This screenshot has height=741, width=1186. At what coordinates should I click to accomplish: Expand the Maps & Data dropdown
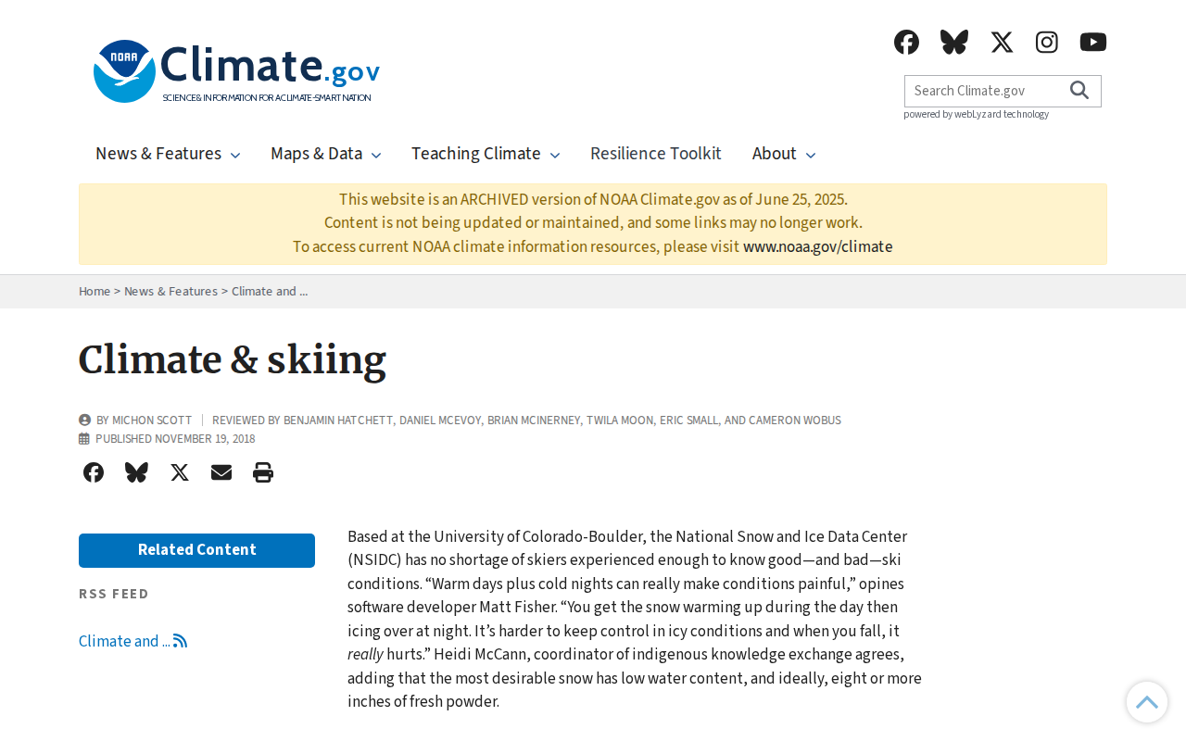pyautogui.click(x=325, y=154)
